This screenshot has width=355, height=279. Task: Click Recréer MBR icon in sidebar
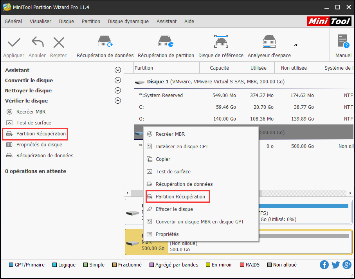pos(9,112)
